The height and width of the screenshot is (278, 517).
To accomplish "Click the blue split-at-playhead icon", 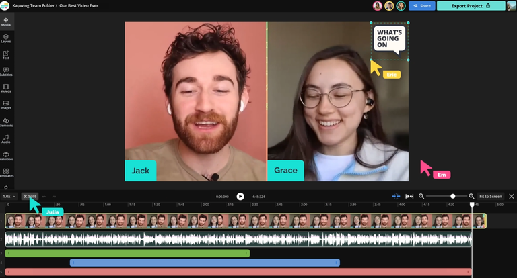I will [396, 196].
